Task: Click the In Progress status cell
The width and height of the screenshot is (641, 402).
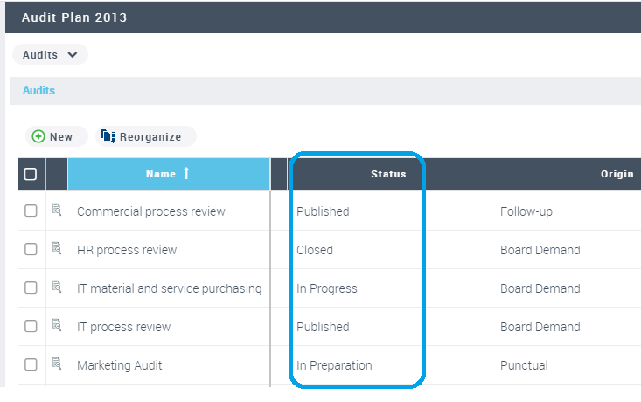Action: tap(327, 288)
